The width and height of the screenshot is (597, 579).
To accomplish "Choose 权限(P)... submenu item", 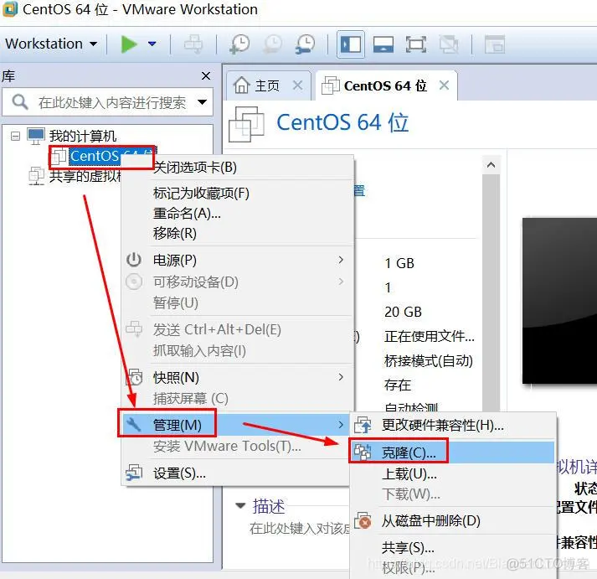I will tap(453, 567).
